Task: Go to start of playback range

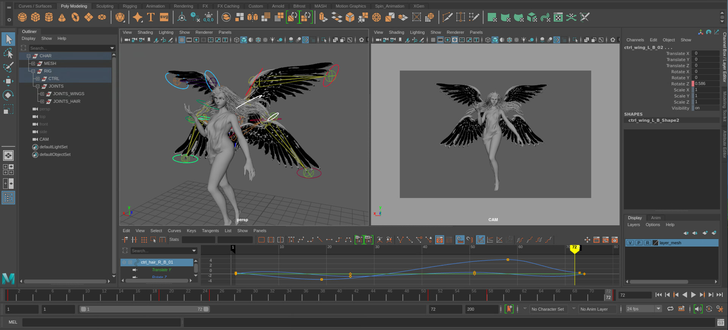Action: pos(658,295)
